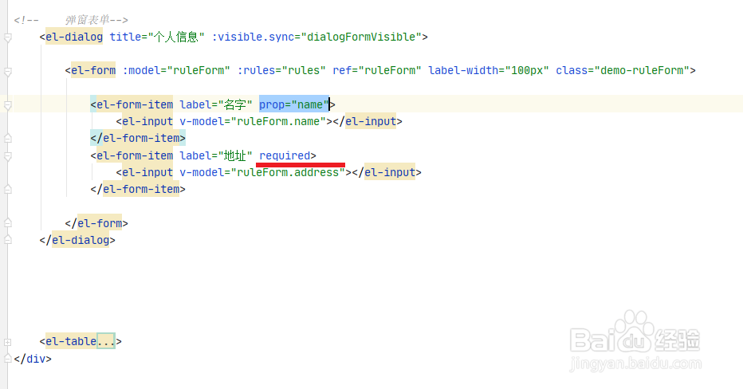The height and width of the screenshot is (389, 743).
Task: Click fold-end marker beside closing div tag
Action: pyautogui.click(x=8, y=358)
